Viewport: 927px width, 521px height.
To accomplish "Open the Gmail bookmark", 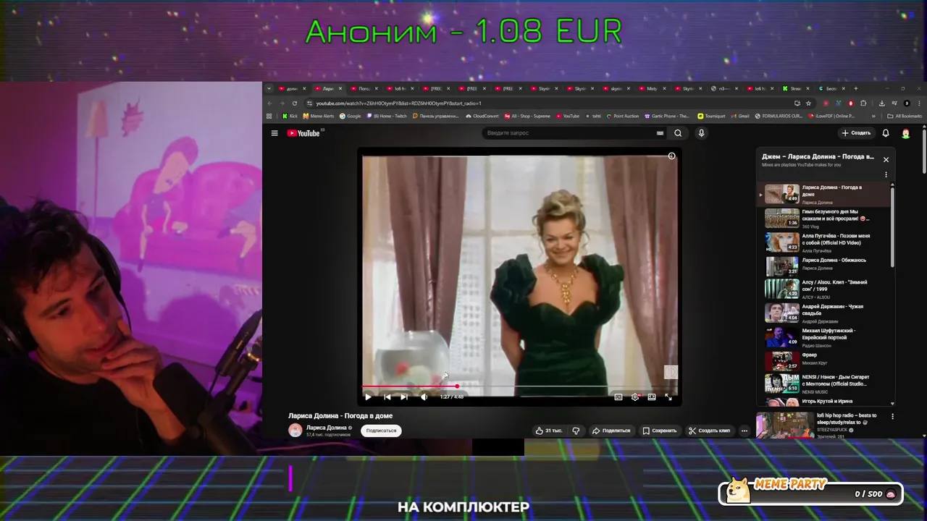I will tap(740, 116).
